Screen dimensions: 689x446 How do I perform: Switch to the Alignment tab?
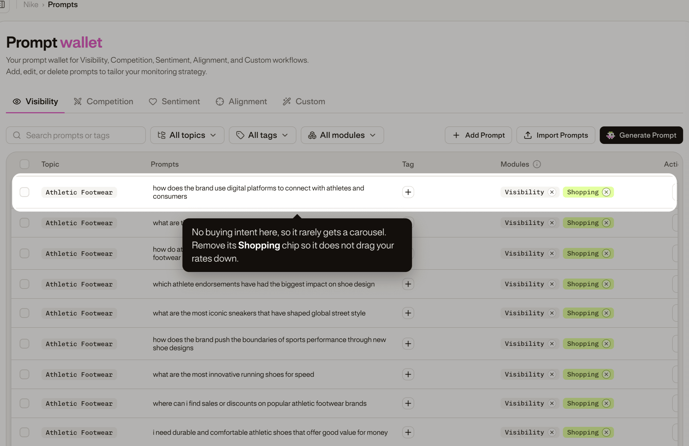(242, 102)
